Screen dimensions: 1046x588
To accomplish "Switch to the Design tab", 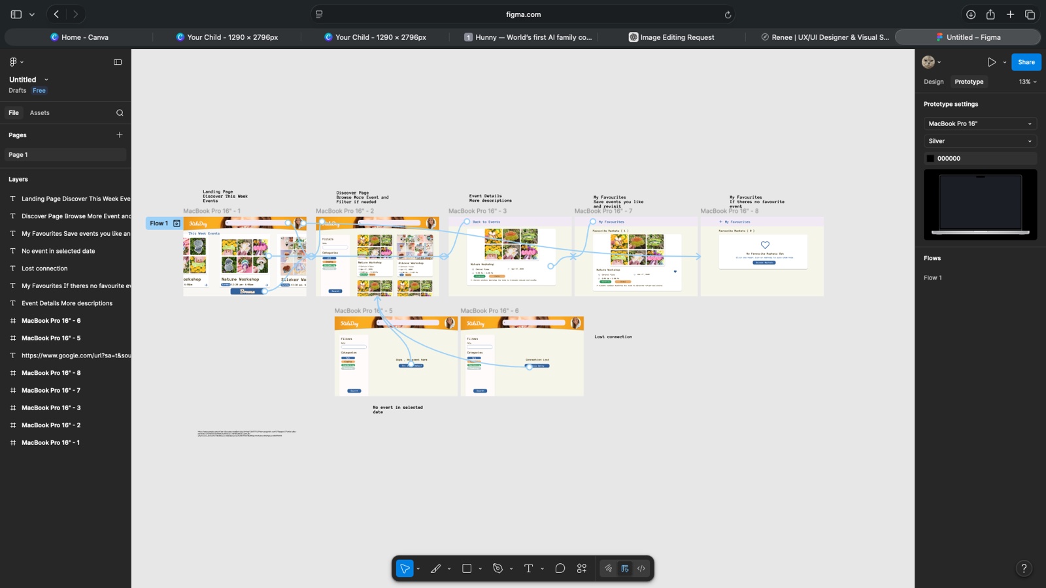I will (x=934, y=82).
